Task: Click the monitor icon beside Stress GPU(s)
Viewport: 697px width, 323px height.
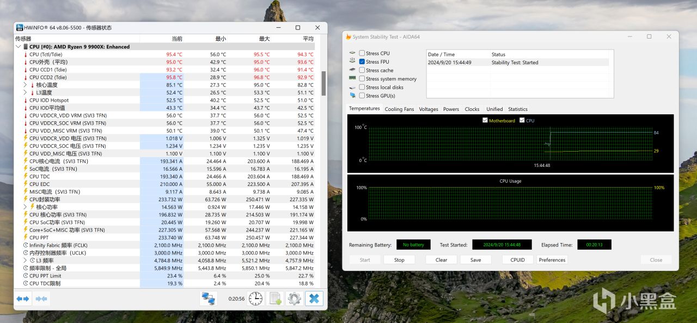Action: click(352, 95)
